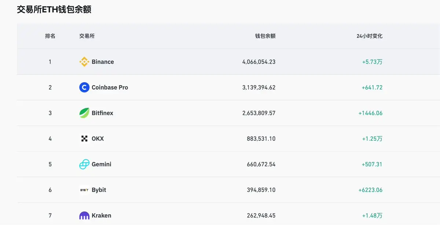Click the 交易所 column header
440x225 pixels.
pyautogui.click(x=87, y=36)
